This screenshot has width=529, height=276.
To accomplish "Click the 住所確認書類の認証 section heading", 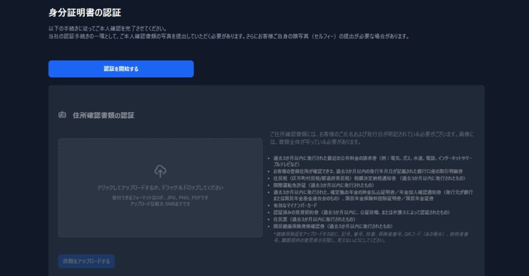I will click(103, 115).
